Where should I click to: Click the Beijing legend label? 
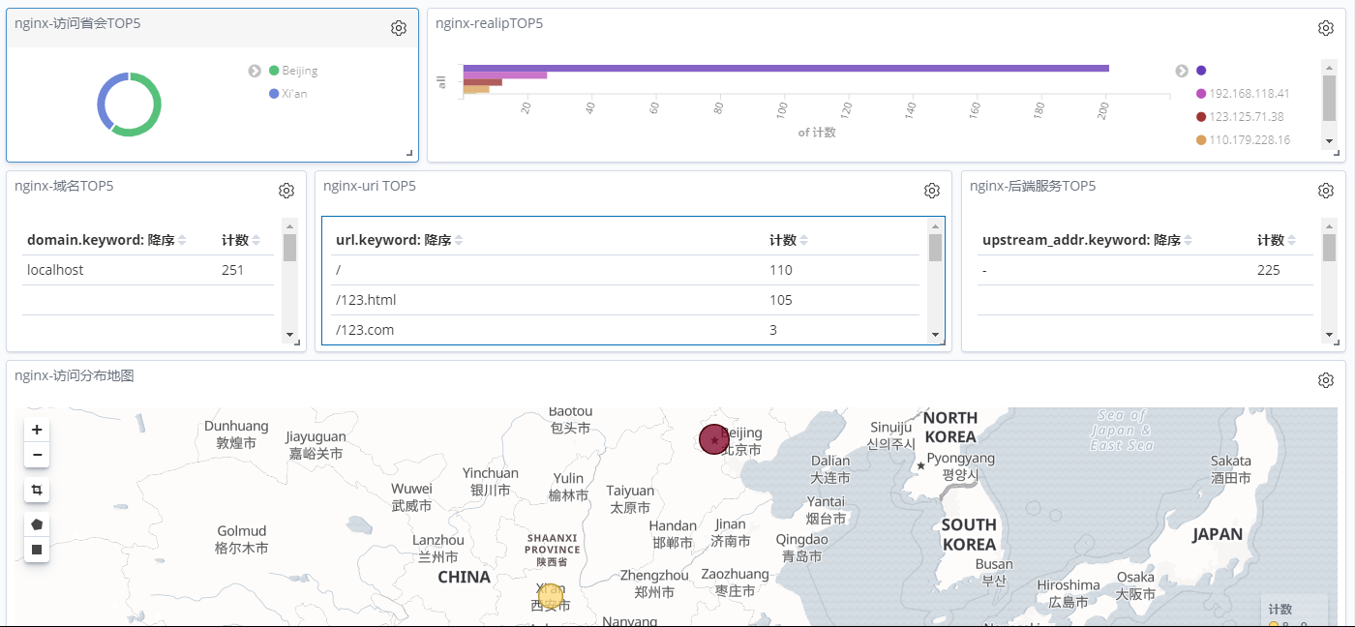tap(300, 71)
